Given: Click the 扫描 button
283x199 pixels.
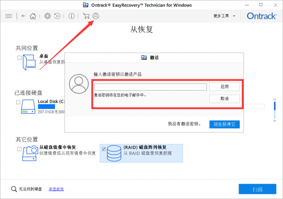Looking at the screenshot, I should [x=257, y=189].
